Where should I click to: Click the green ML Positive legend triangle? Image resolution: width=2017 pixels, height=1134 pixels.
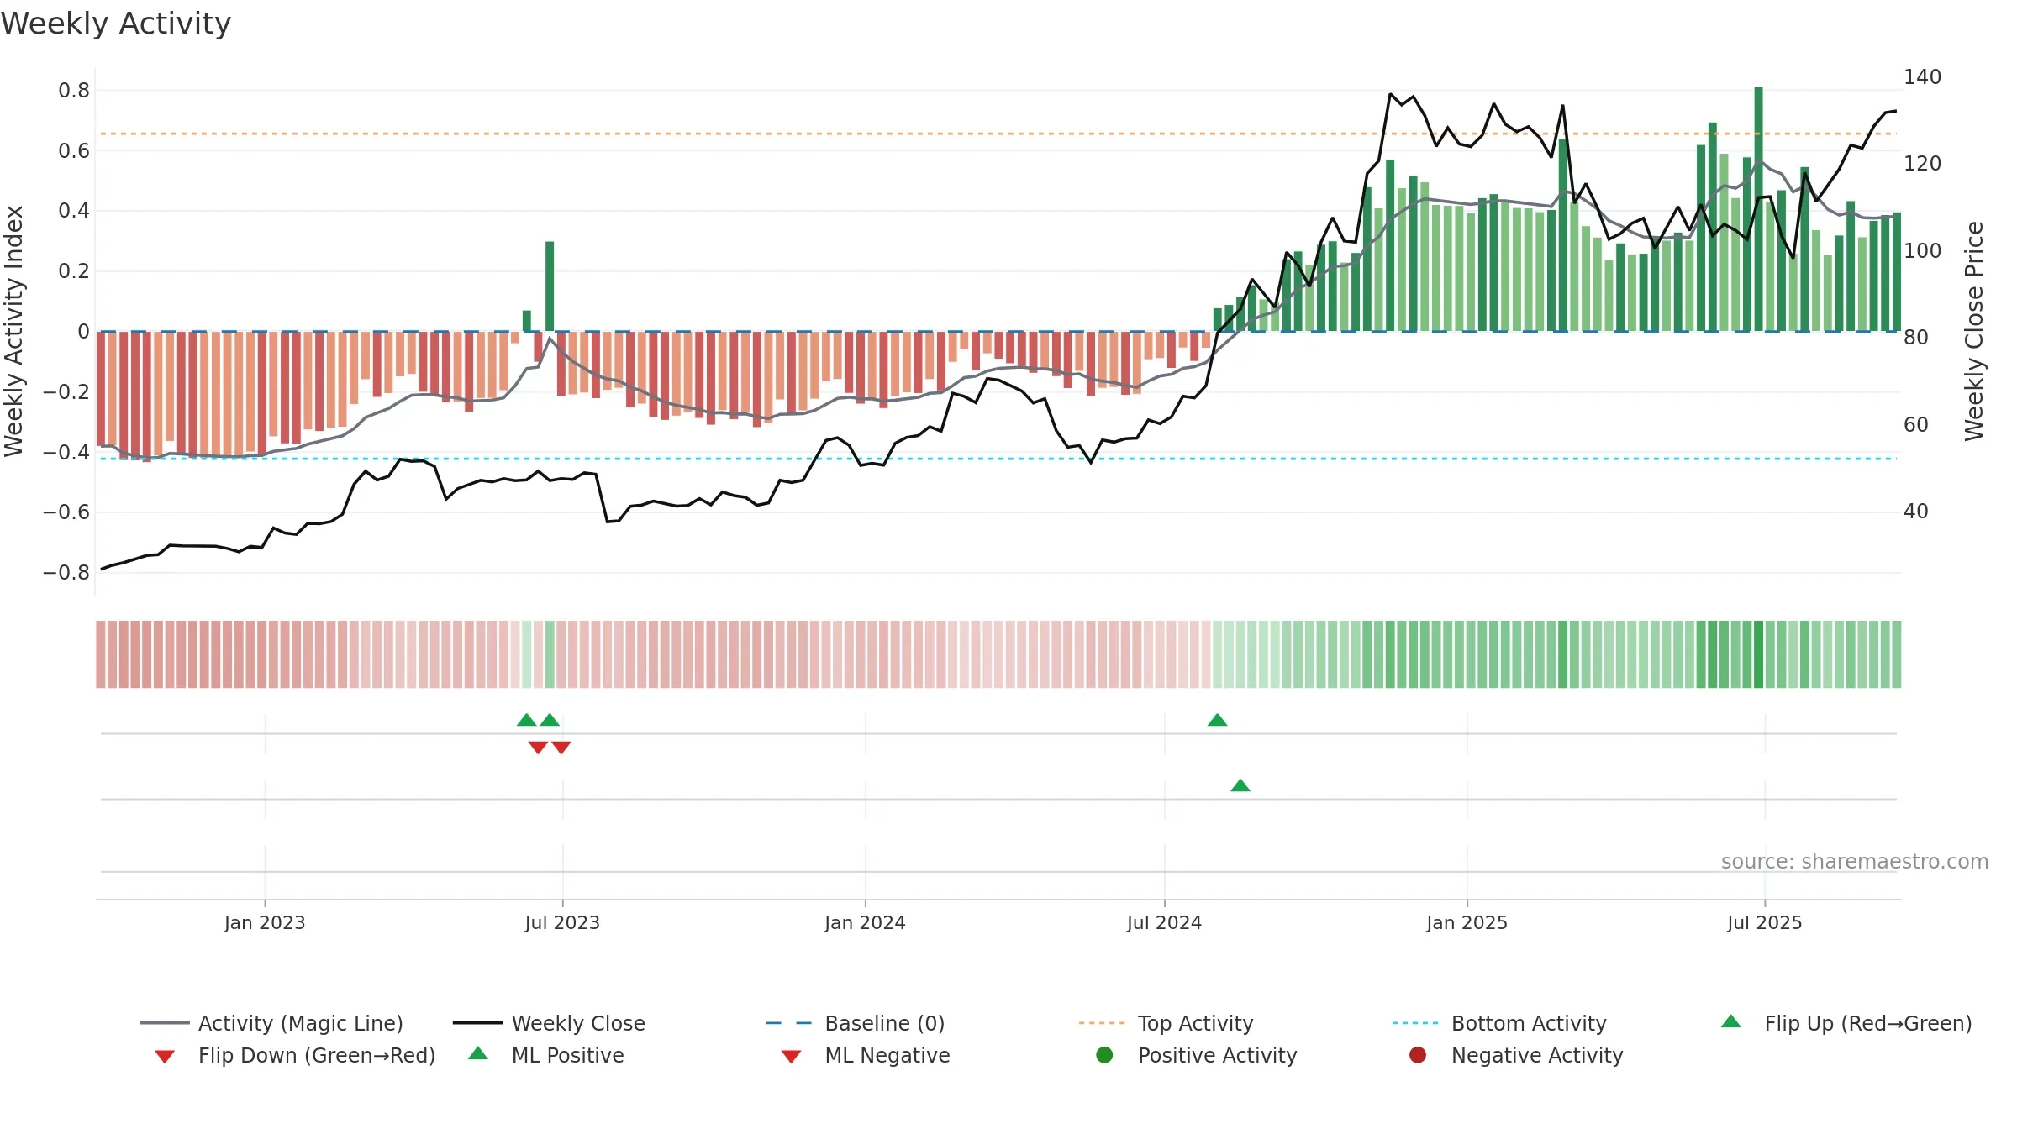click(x=478, y=1053)
